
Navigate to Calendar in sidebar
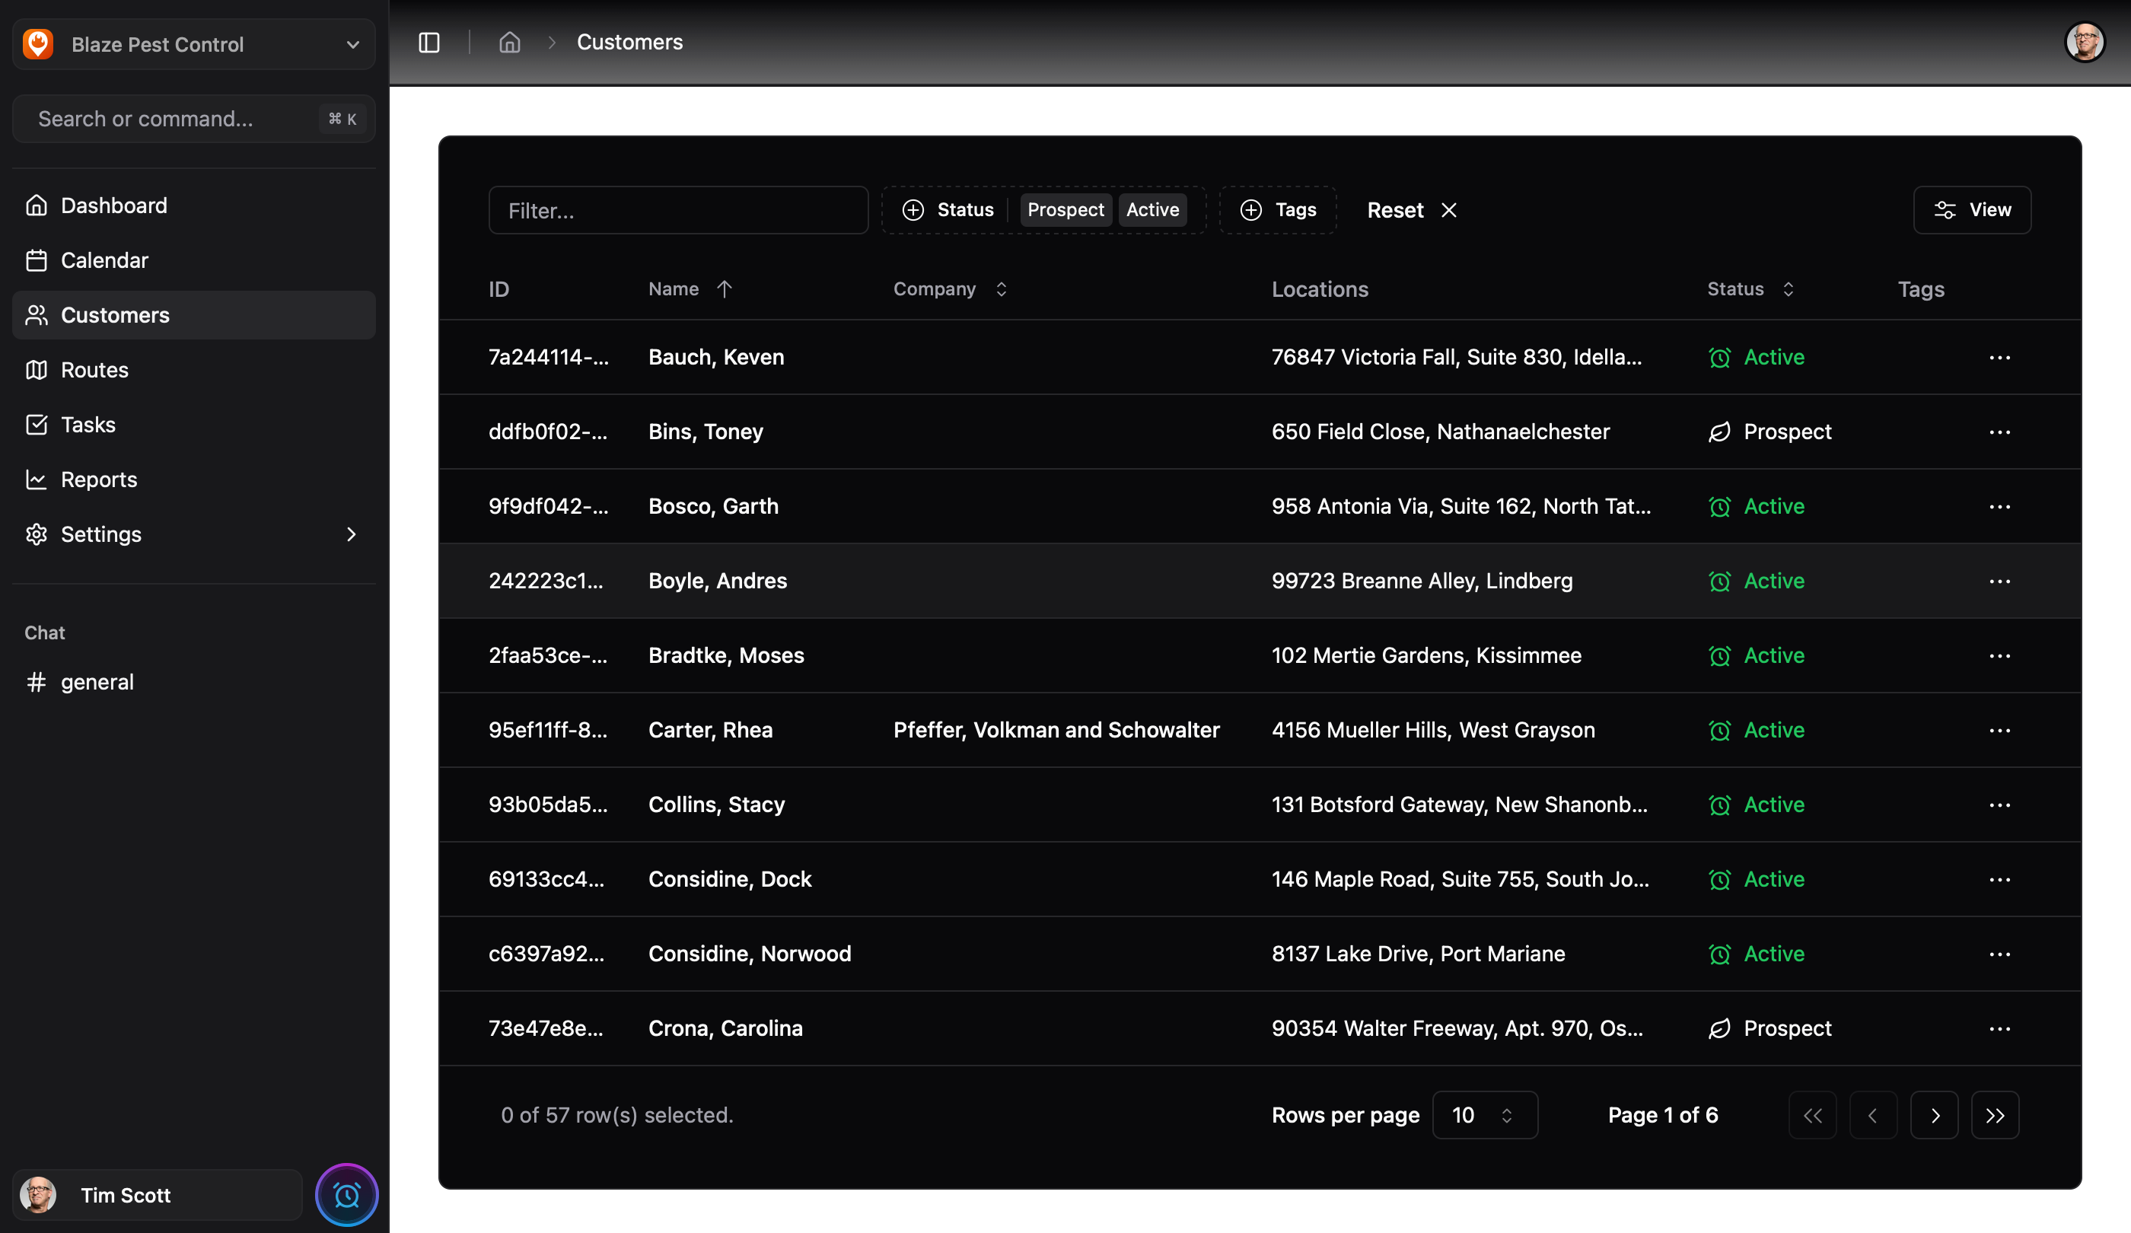pyautogui.click(x=104, y=260)
